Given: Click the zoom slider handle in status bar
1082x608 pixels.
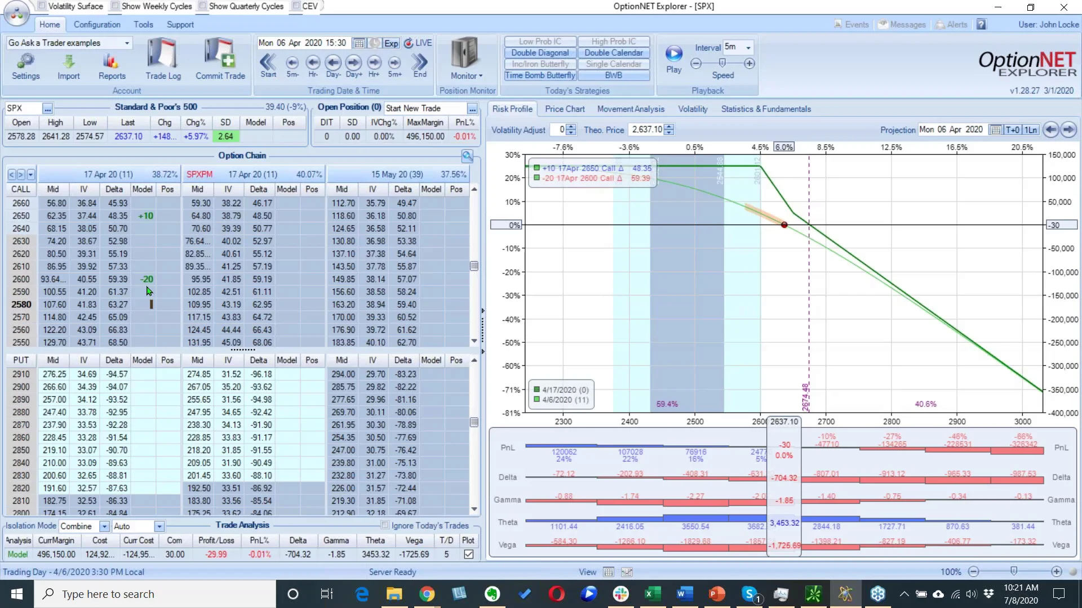Looking at the screenshot, I should (1014, 571).
